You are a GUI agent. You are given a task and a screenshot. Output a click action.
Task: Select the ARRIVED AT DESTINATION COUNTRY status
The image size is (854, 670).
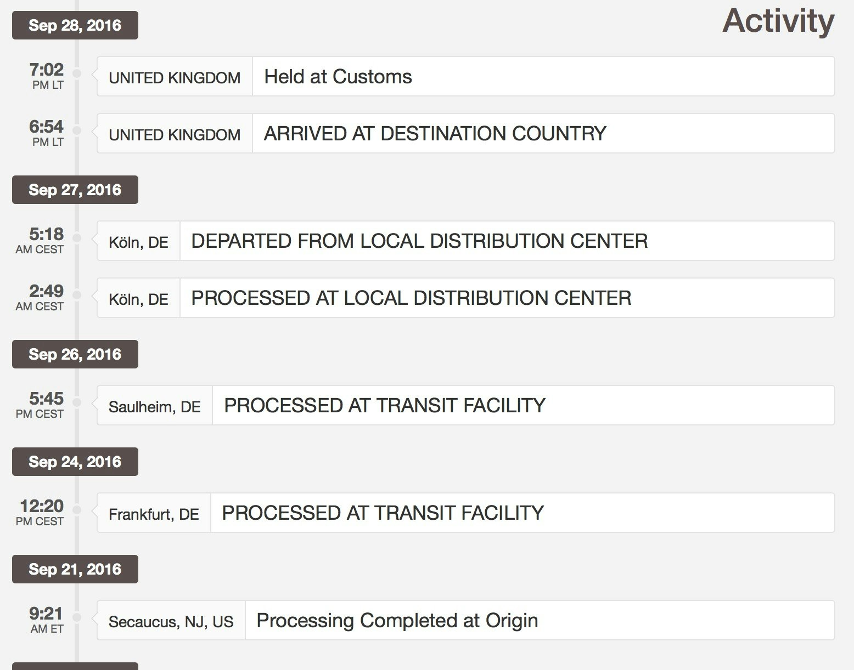(x=435, y=134)
